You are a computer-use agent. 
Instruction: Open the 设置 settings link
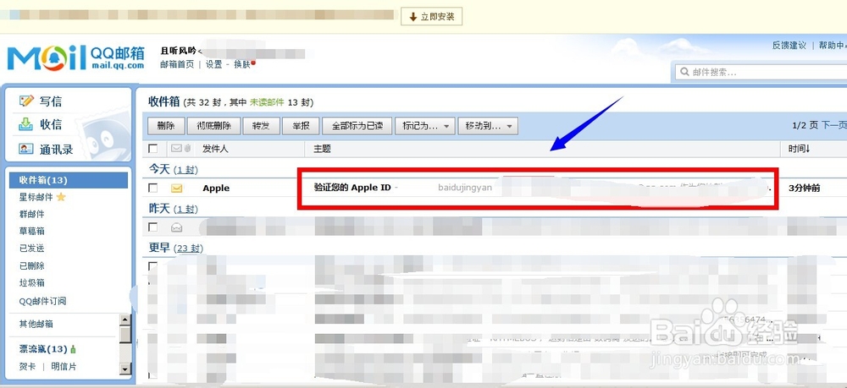click(214, 64)
